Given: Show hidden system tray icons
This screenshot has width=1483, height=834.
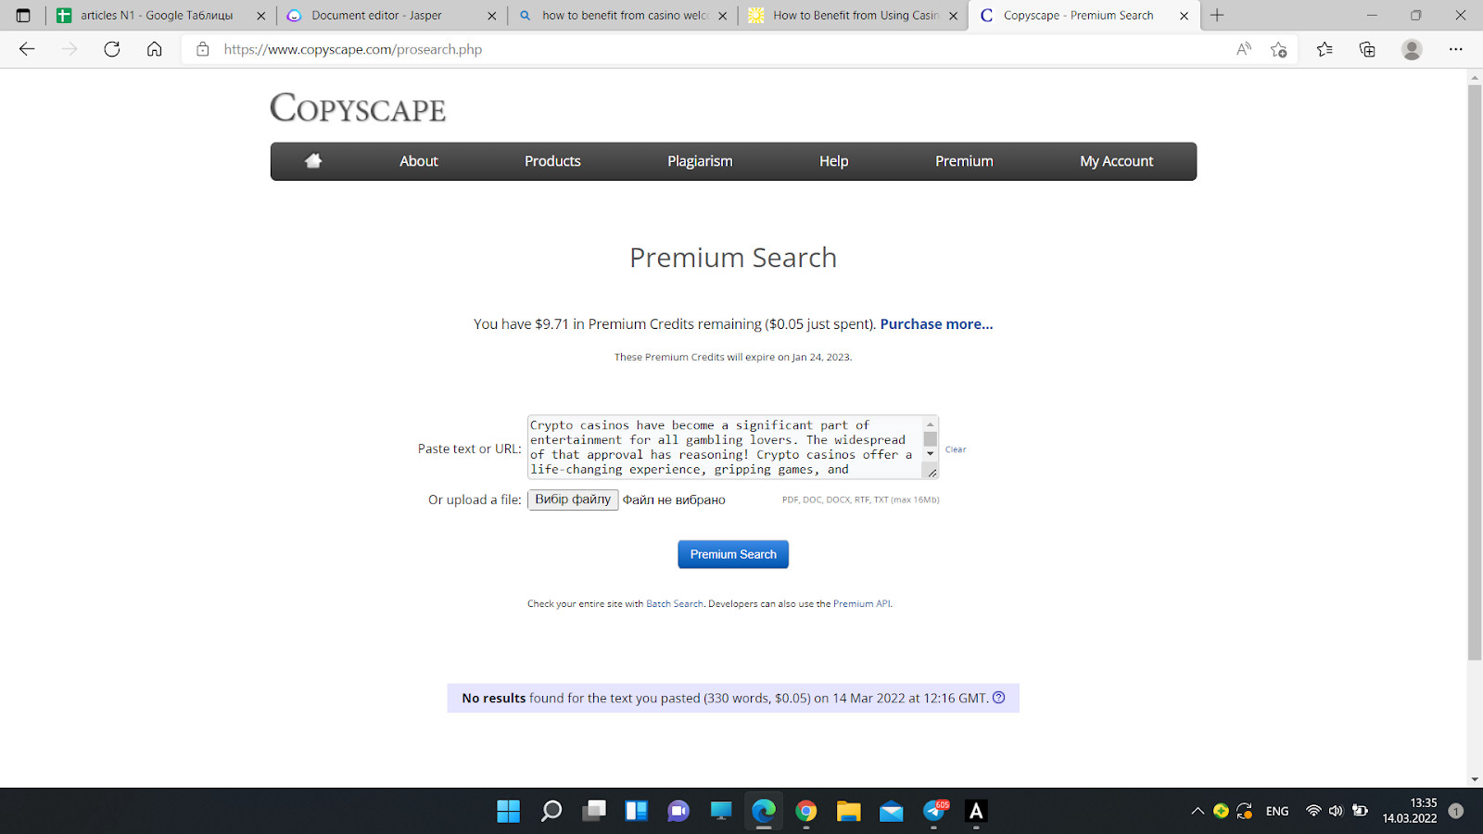Looking at the screenshot, I should point(1198,811).
